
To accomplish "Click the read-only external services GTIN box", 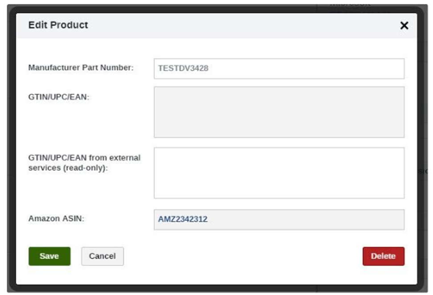I will (279, 173).
